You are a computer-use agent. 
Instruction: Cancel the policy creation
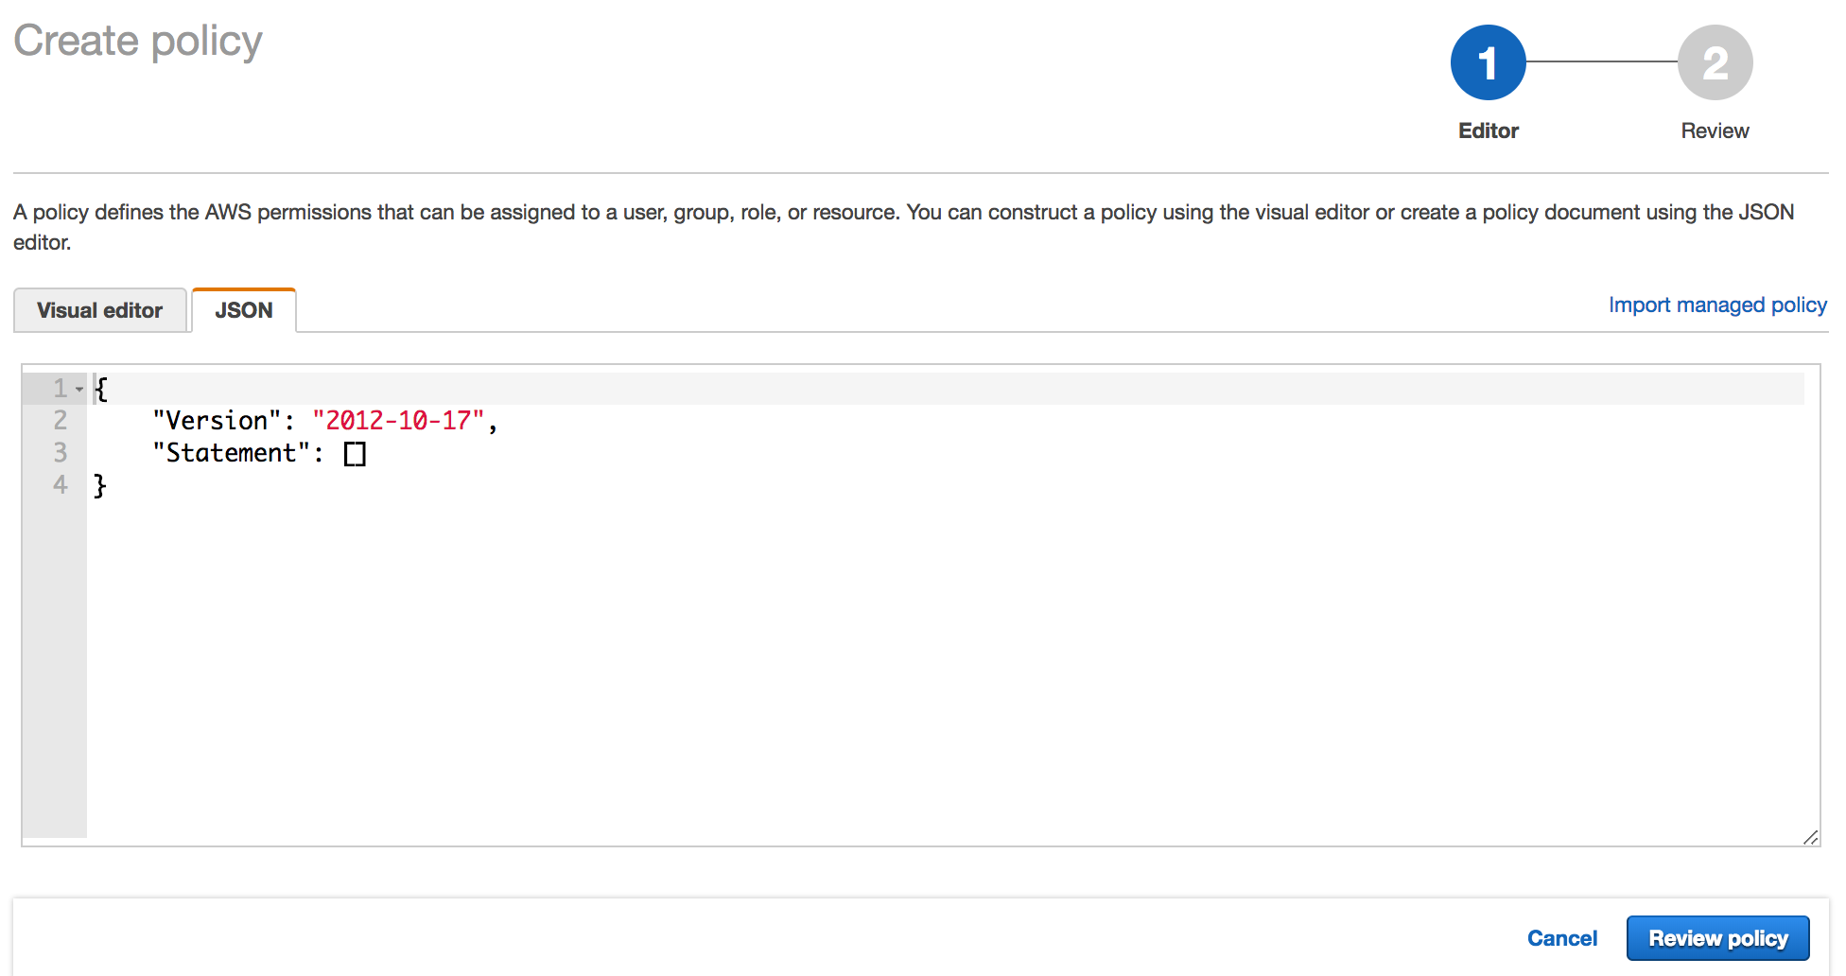(x=1561, y=938)
